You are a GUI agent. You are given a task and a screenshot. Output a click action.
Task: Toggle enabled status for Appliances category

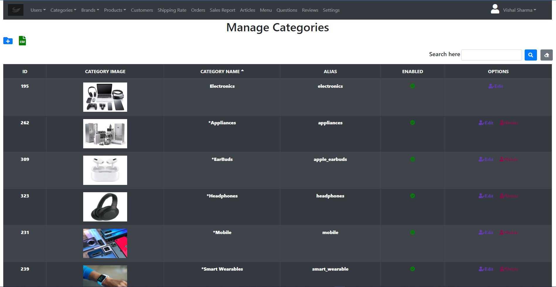pos(412,123)
